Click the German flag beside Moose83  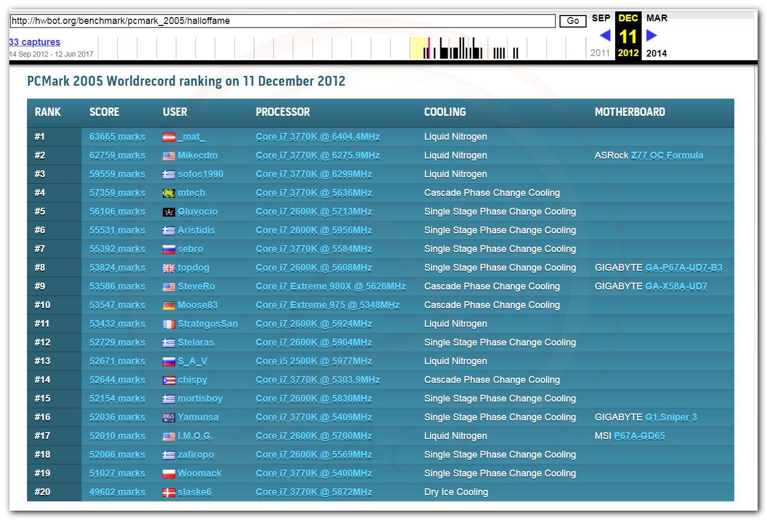click(168, 305)
